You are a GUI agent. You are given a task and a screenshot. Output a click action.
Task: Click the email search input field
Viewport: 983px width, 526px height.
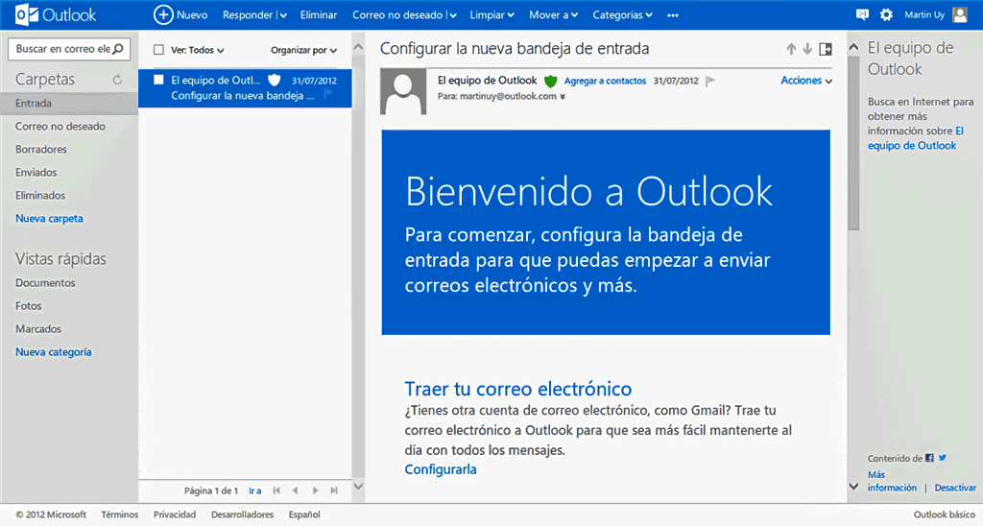click(62, 48)
